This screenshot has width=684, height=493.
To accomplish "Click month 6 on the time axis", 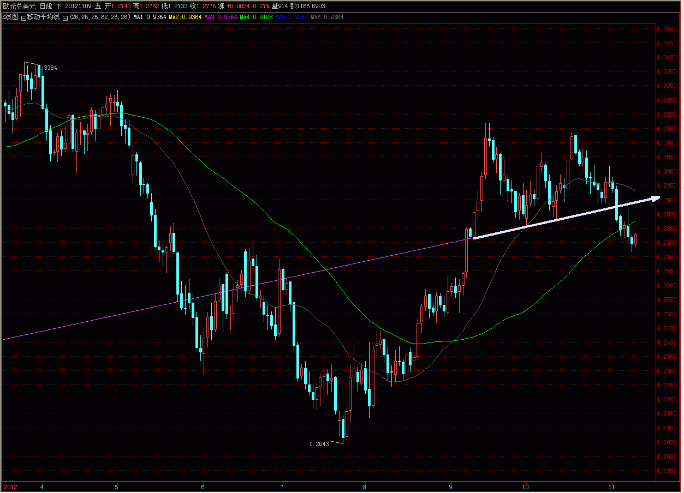I will click(x=203, y=486).
